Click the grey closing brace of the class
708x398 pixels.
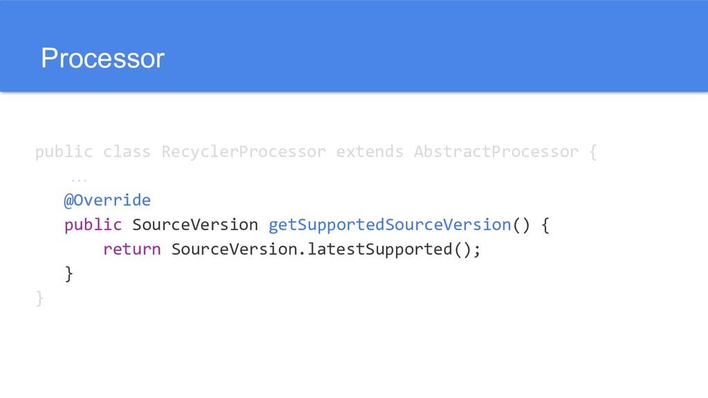[39, 298]
